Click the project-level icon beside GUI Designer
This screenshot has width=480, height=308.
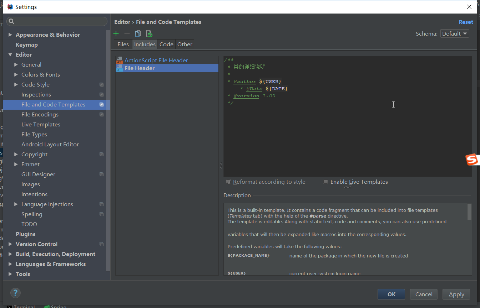pyautogui.click(x=101, y=174)
